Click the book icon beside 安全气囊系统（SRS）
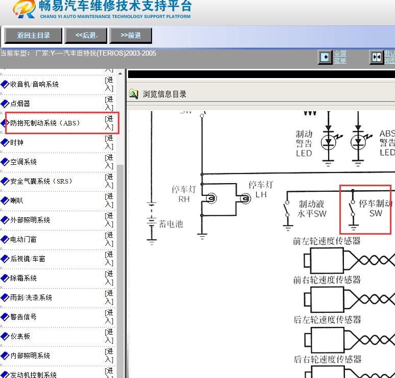This screenshot has width=395, height=378. 5,181
